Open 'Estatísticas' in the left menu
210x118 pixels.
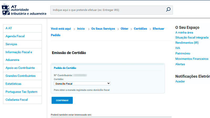pos(23,84)
